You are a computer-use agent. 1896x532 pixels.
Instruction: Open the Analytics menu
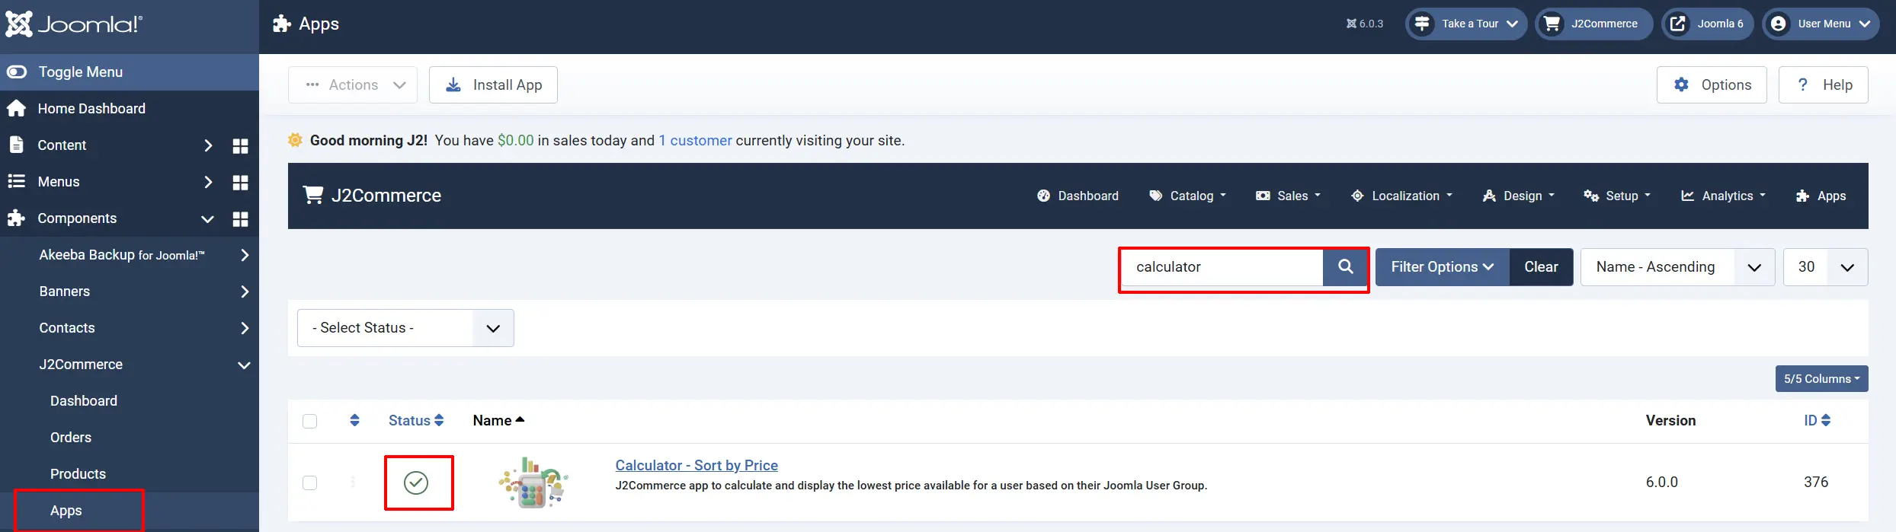tap(1723, 196)
